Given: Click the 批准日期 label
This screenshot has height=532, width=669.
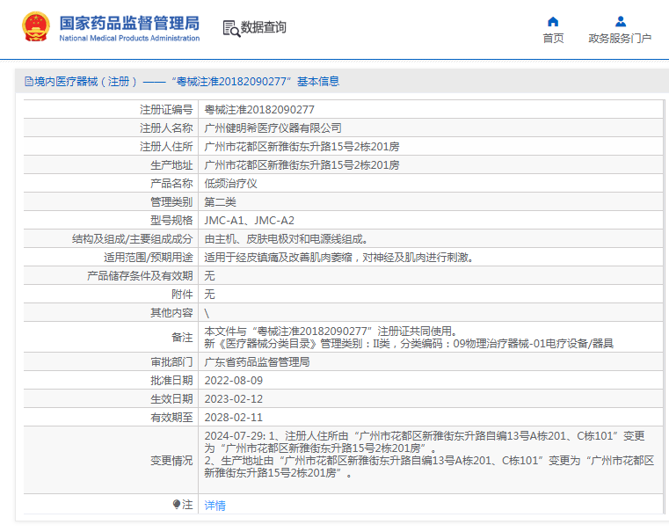Looking at the screenshot, I should (x=171, y=381).
